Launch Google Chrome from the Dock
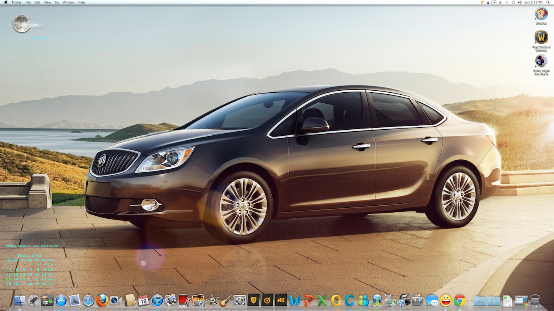Image resolution: width=554 pixels, height=311 pixels. click(x=460, y=300)
